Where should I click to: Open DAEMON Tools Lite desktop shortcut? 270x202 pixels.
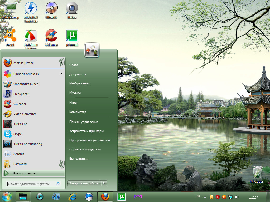31,9
